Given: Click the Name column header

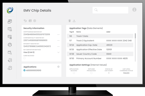Looking at the screenshot, I should tap(79, 32).
